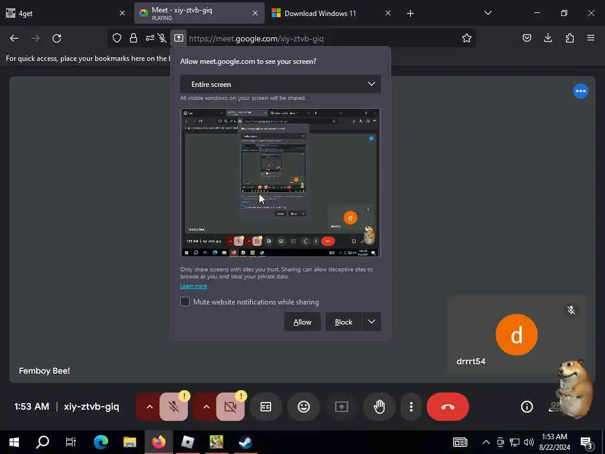
Task: Allow screen sharing for meet.google.com
Action: (302, 322)
